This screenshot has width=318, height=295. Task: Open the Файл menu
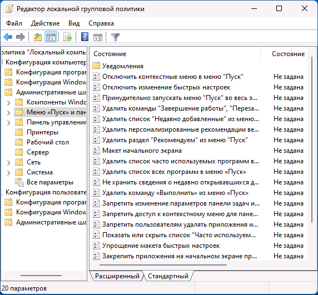[x=14, y=23]
